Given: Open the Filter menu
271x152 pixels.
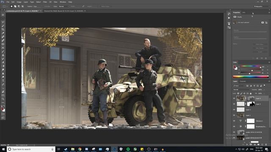Looking at the screenshot, I should click(45, 2).
